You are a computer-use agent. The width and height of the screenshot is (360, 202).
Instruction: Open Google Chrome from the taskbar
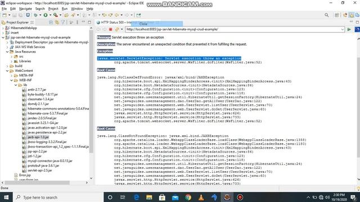(188, 197)
